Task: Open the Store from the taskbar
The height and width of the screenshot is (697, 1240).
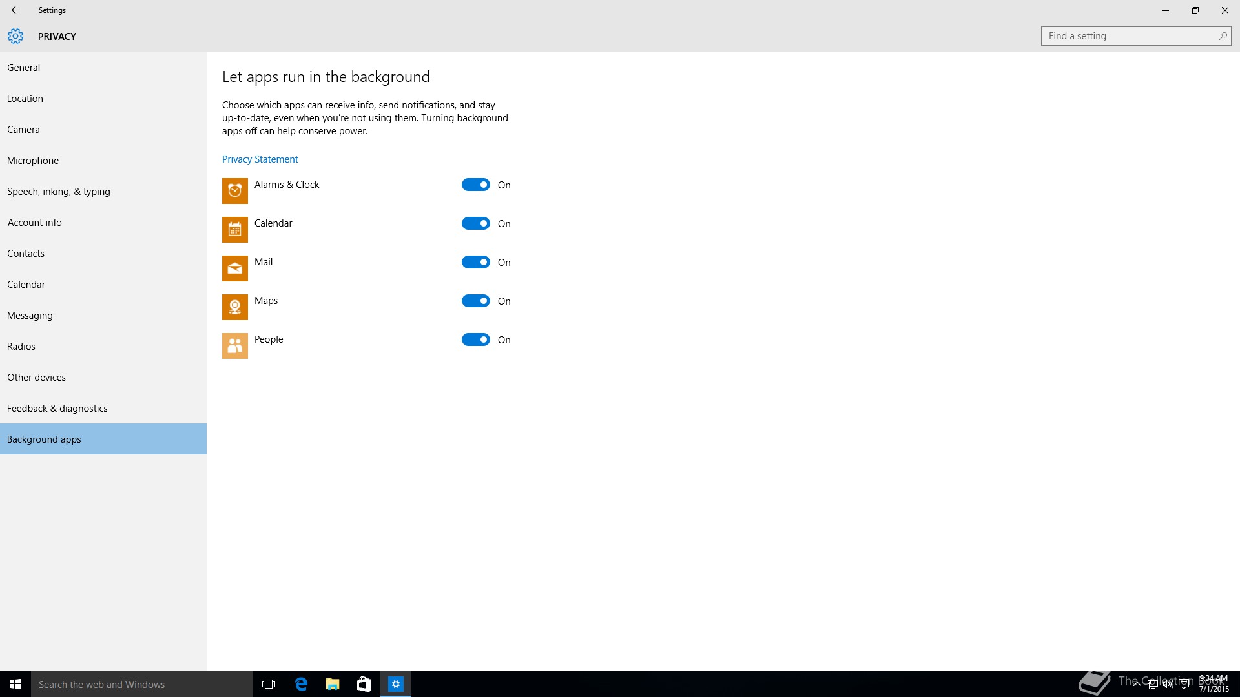Action: [x=364, y=684]
